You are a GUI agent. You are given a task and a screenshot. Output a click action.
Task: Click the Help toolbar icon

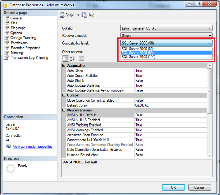84,15
